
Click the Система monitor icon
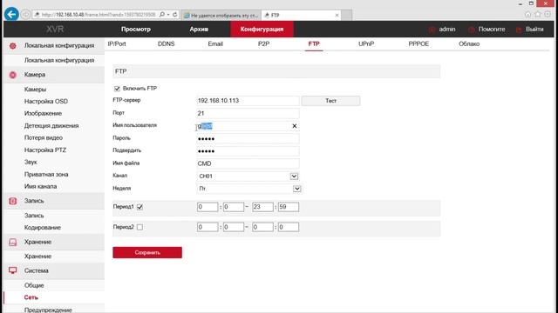13,270
